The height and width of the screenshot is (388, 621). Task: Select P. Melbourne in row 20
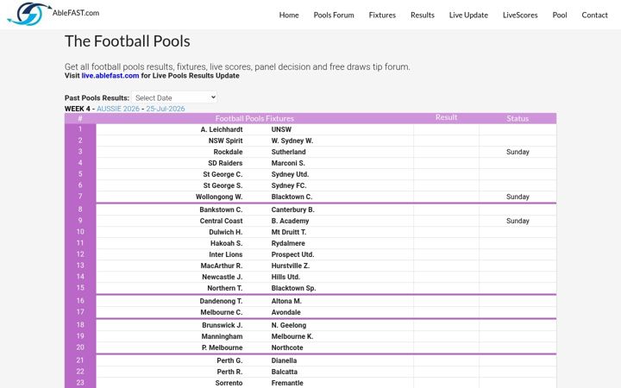222,347
